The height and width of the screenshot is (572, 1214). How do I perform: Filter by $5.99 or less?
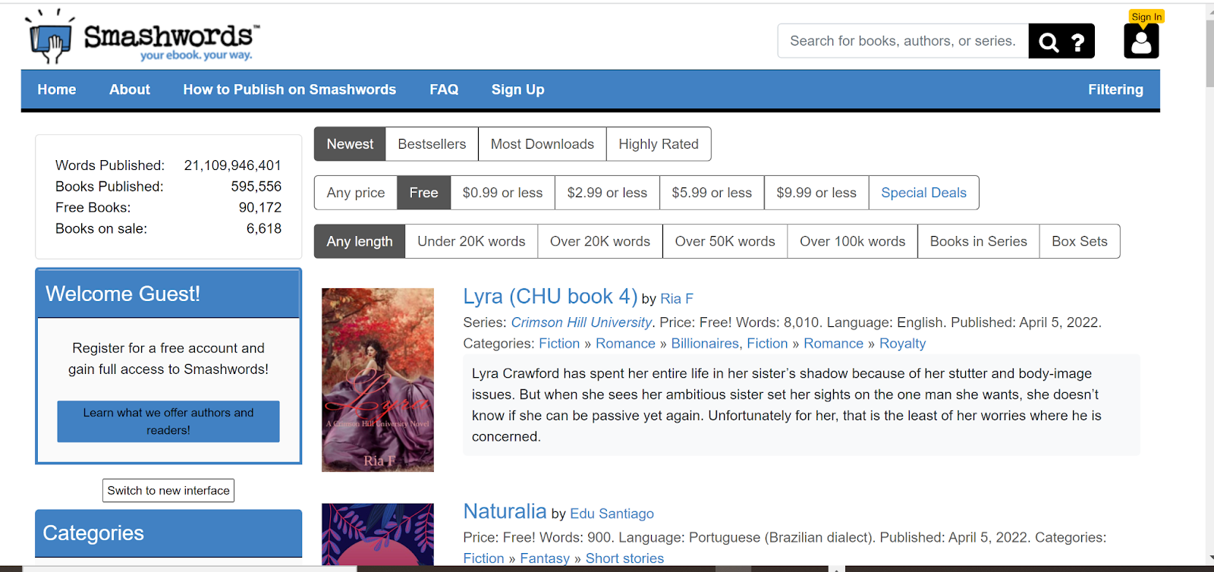712,193
